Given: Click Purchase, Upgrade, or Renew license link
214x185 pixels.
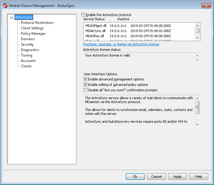Looking at the screenshot, I should coord(121,44).
